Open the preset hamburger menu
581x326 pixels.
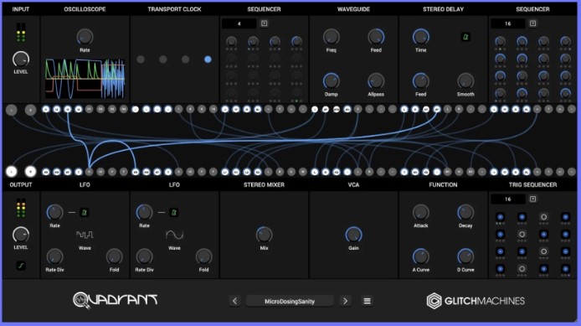click(367, 301)
